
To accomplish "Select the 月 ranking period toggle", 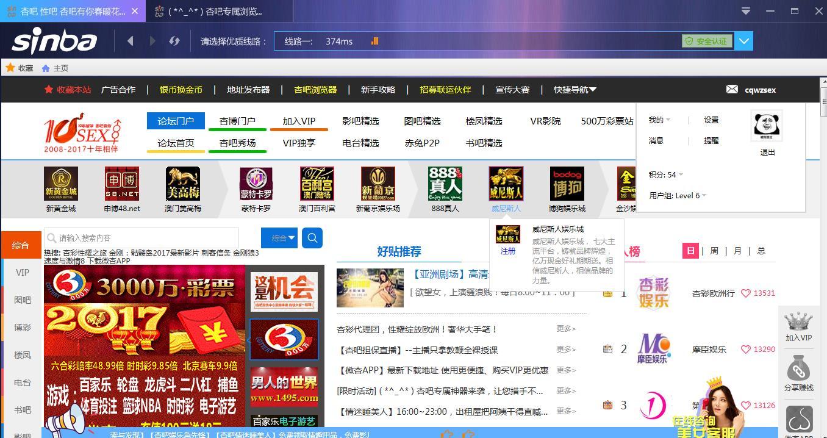I will point(737,251).
